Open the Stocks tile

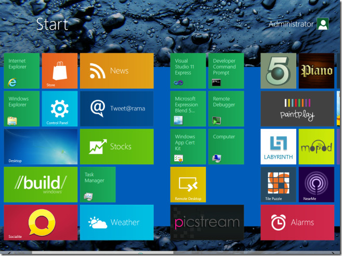point(117,147)
